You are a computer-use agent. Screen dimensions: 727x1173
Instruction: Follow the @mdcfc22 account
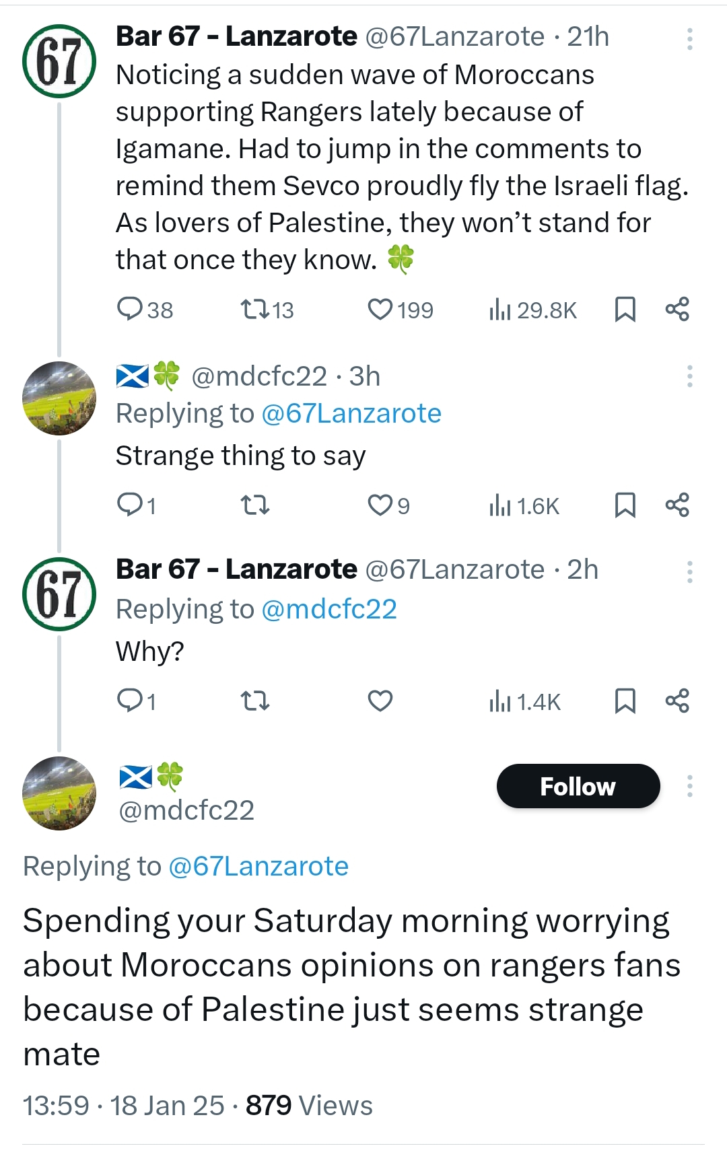click(x=578, y=786)
